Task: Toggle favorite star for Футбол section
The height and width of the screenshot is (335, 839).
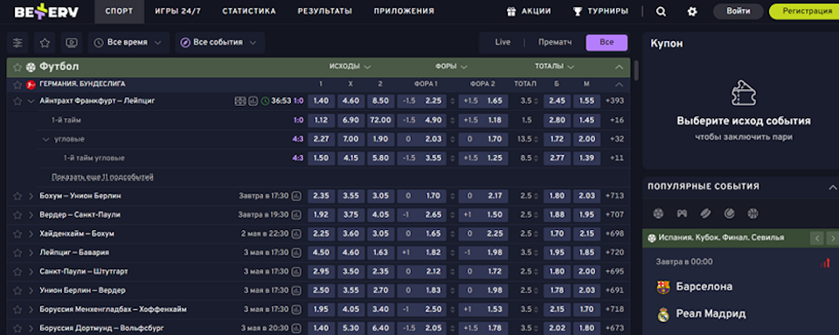Action: click(x=17, y=67)
